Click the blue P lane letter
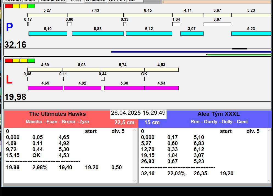Screen dimensions: 273x196 click(x=9, y=28)
